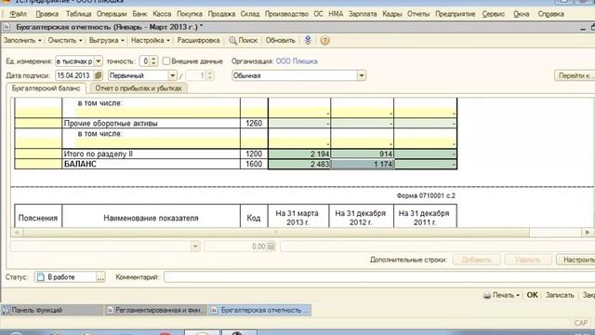
Task: Open the calendar picker icon
Action: point(99,75)
